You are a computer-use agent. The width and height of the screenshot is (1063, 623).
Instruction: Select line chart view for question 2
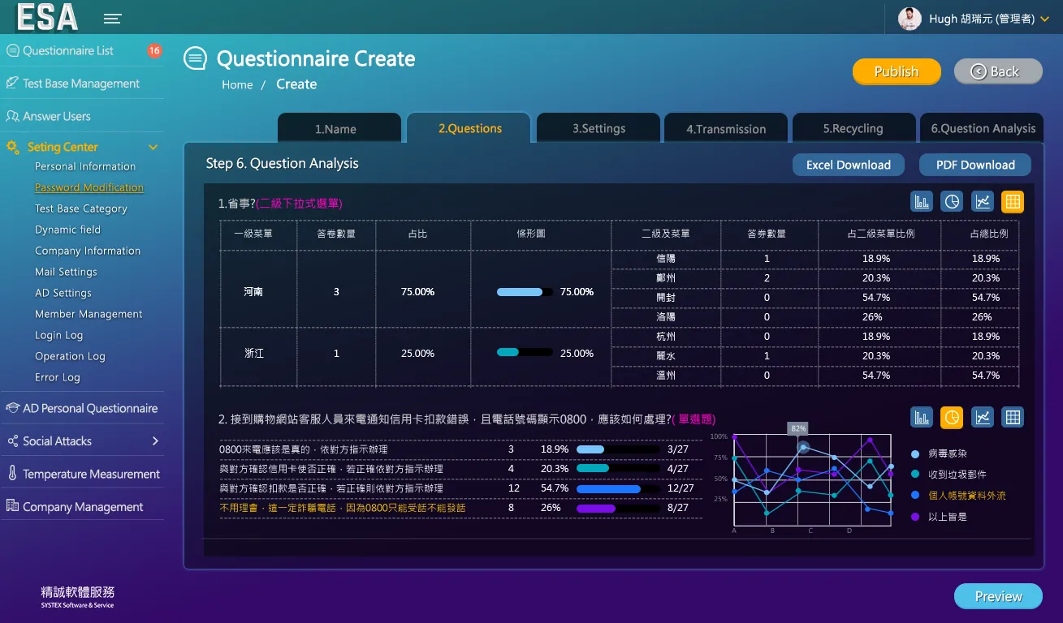tap(983, 418)
